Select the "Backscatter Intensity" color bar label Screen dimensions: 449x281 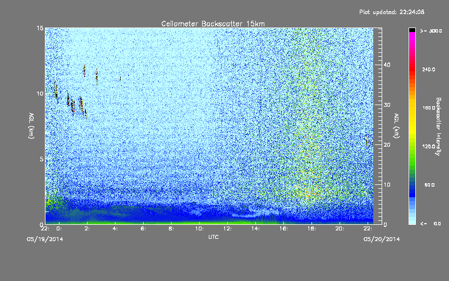click(438, 126)
